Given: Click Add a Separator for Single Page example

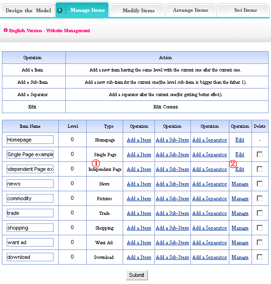Looking at the screenshot, I should point(209,154).
